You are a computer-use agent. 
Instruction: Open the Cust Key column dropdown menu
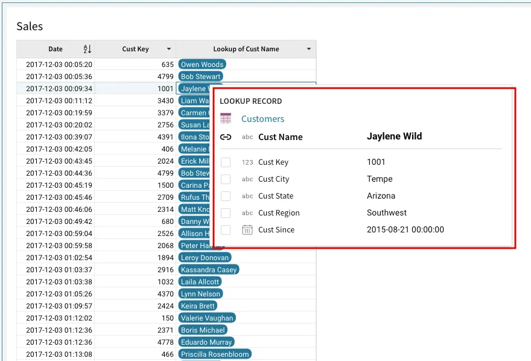tap(168, 49)
